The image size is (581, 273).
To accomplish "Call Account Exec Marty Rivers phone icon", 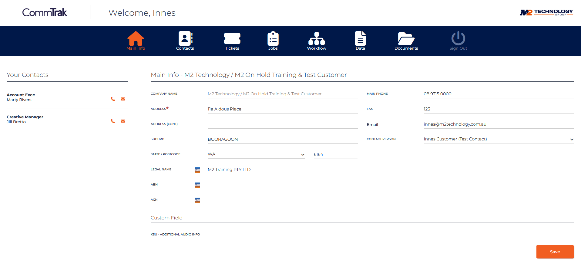I will [x=113, y=99].
